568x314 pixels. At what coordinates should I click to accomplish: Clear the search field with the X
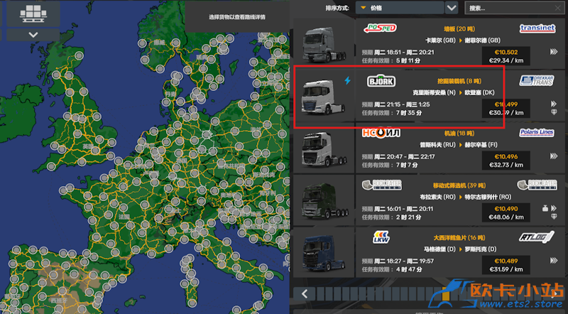559,8
